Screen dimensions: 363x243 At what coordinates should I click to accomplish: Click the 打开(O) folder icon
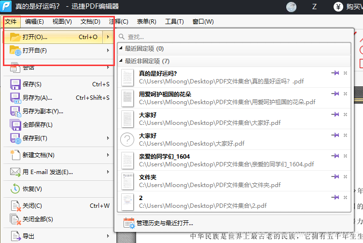15,37
